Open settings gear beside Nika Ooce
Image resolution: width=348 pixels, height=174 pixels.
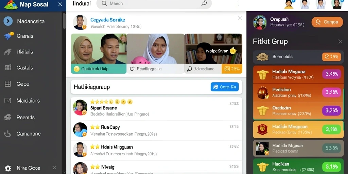click(x=8, y=168)
